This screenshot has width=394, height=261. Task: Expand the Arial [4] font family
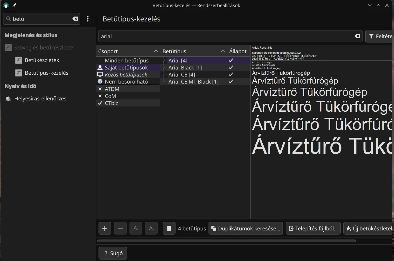[164, 60]
